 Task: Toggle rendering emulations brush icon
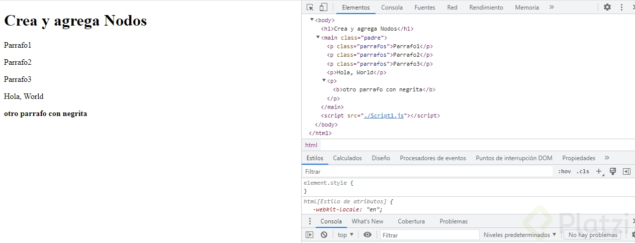[613, 171]
